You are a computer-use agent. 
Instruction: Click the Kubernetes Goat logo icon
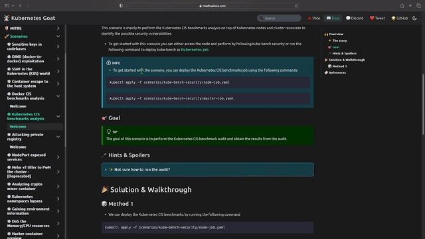[x=7, y=18]
